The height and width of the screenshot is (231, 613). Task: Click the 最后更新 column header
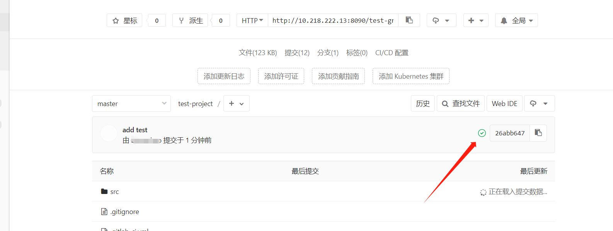point(534,171)
